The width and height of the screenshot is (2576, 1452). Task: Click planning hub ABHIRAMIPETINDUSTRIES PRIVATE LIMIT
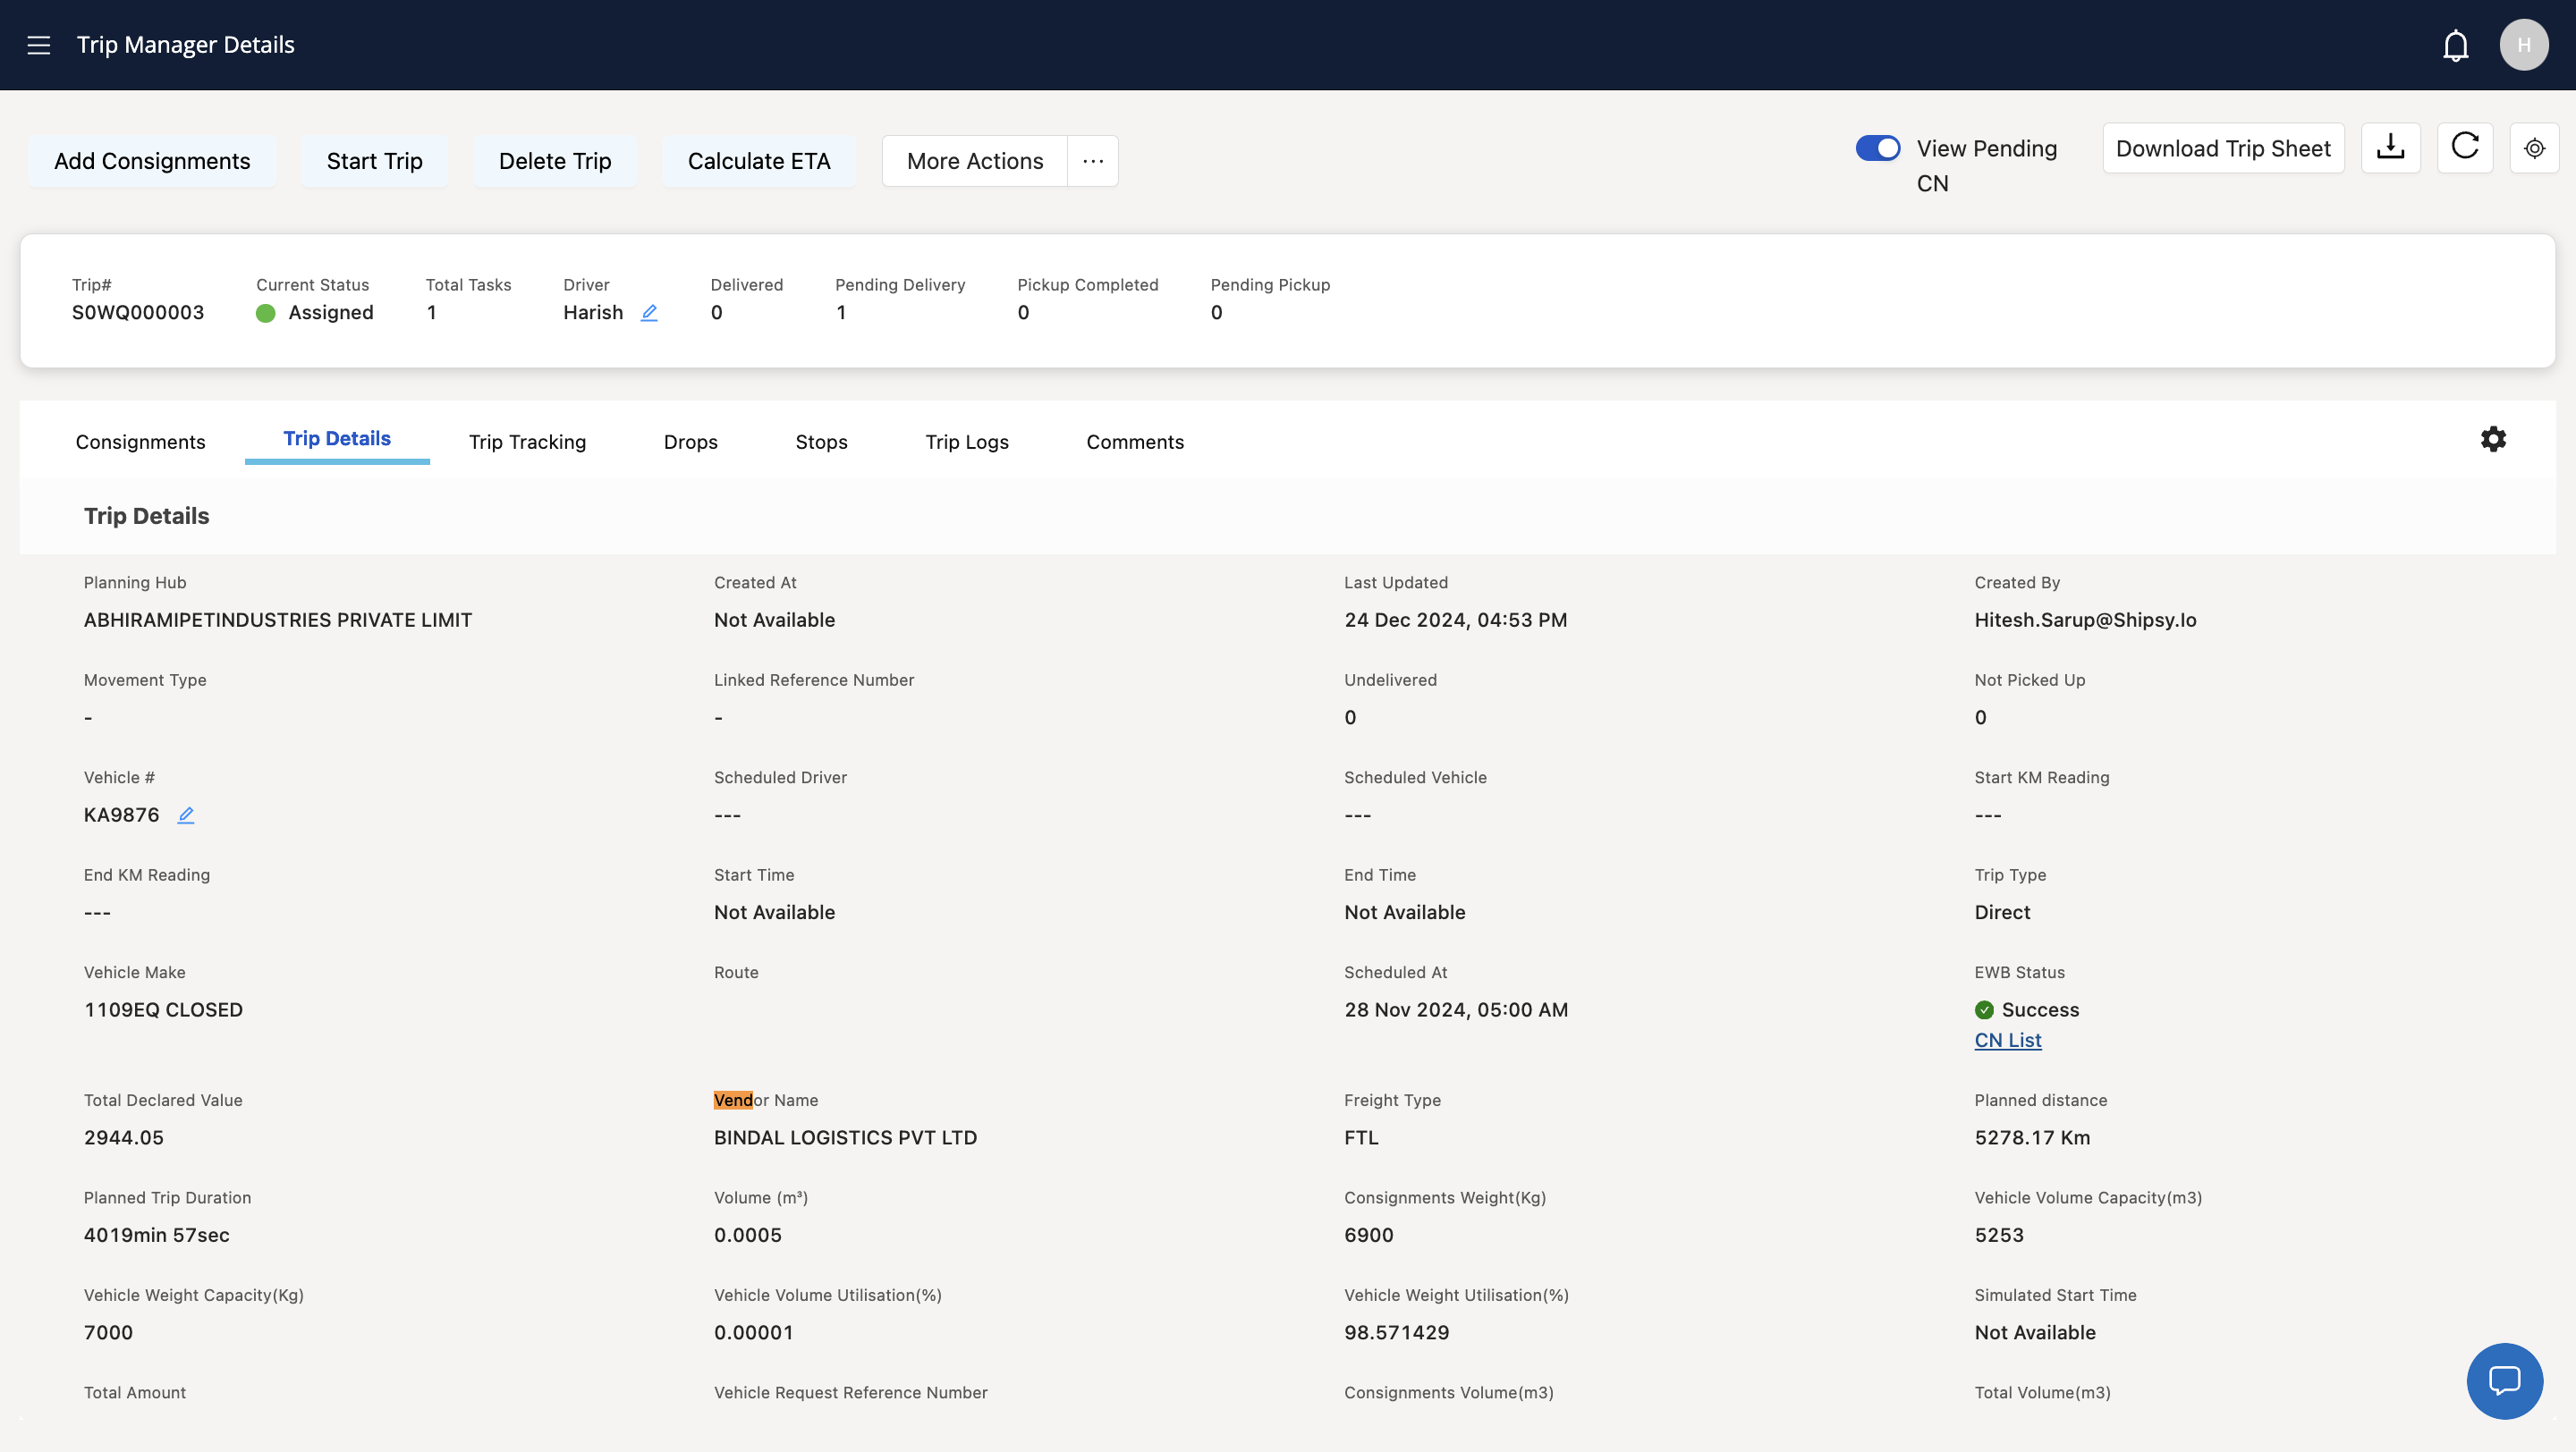[x=278, y=620]
